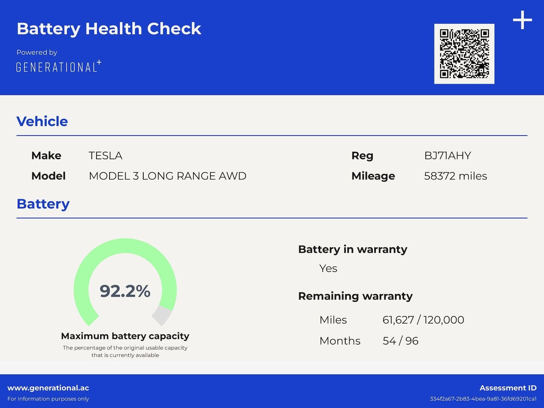Click the remaining miles 61,627 / 120,000
Image resolution: width=544 pixels, height=408 pixels.
point(423,320)
